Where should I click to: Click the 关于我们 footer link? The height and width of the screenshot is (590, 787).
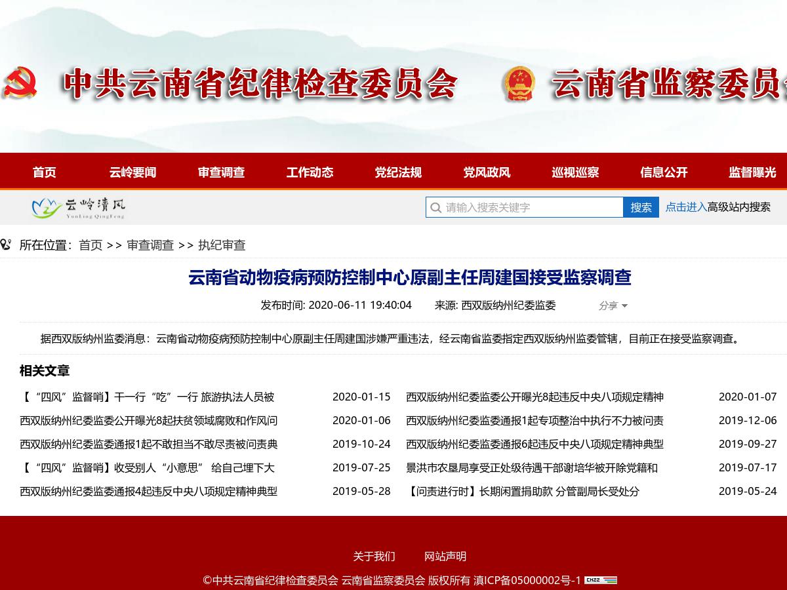tap(374, 557)
